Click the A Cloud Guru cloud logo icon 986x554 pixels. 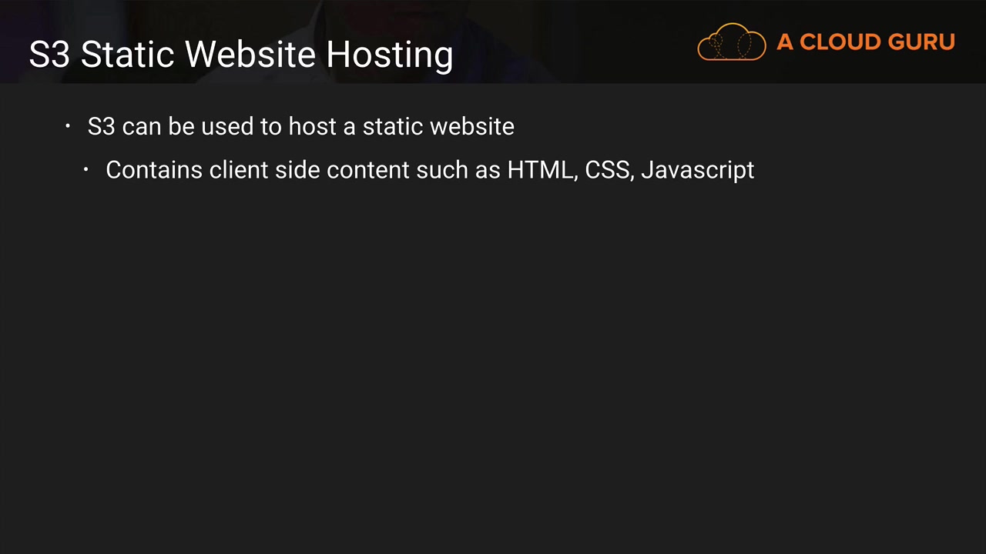(732, 42)
